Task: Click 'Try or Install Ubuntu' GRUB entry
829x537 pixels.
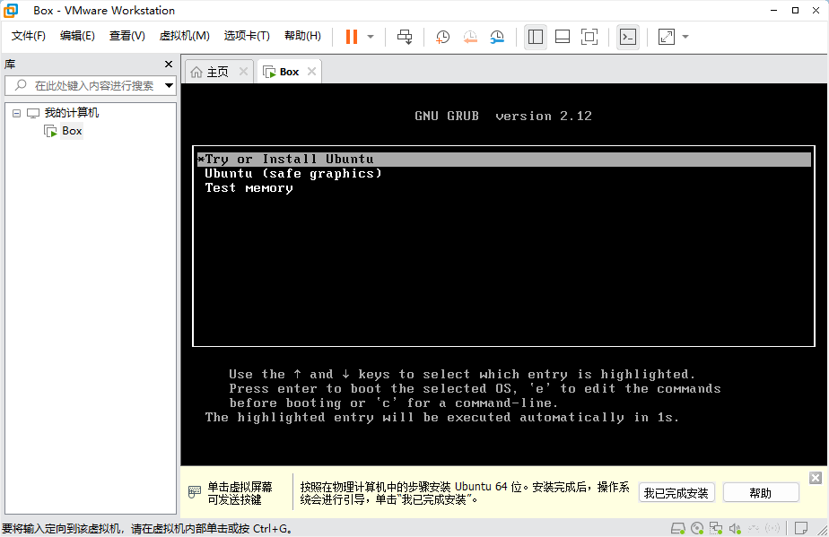Action: [x=504, y=159]
